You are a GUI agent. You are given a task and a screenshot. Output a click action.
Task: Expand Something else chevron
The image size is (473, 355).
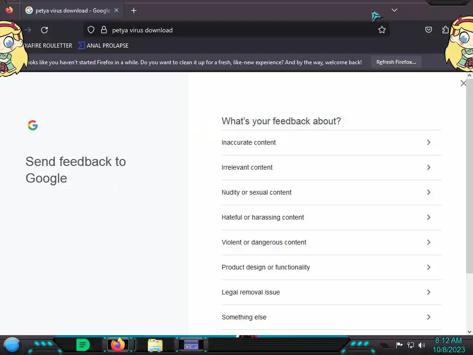click(429, 317)
